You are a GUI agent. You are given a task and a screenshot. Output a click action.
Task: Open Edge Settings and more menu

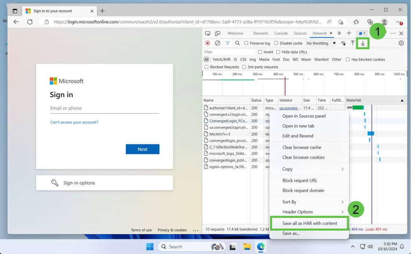click(x=399, y=22)
